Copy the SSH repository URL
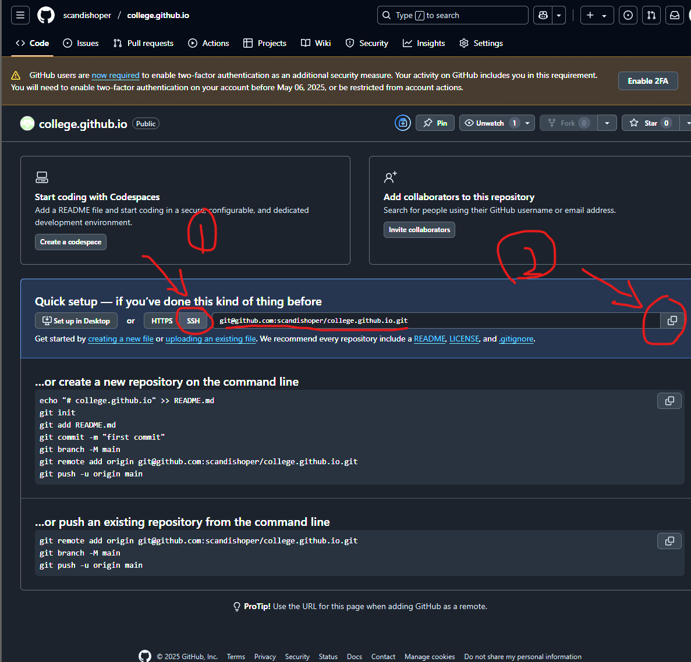 [x=672, y=321]
